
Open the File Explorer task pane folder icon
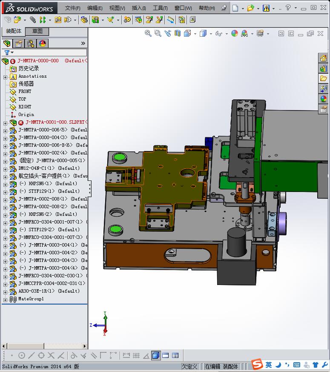(x=323, y=78)
